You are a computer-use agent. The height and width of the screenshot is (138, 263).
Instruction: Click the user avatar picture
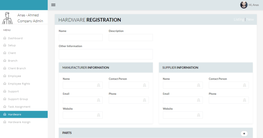243,5
